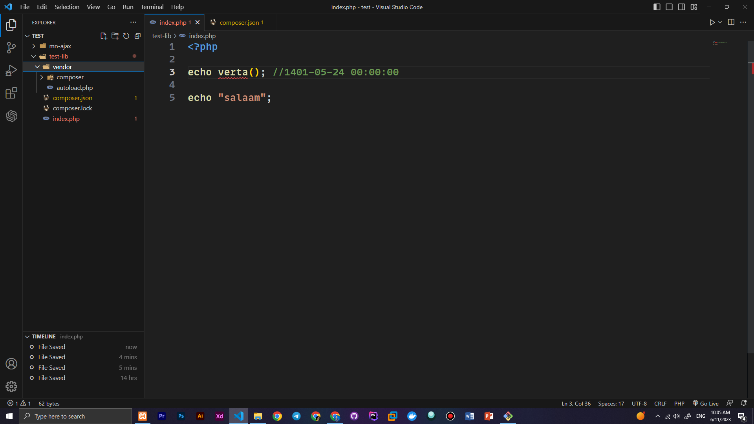The image size is (754, 424).
Task: Toggle the primary side bar
Action: click(x=657, y=7)
